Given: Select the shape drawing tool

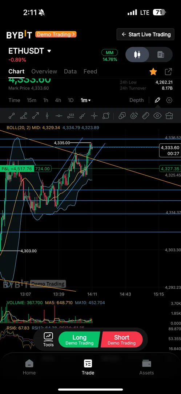Looking at the screenshot, I should (106, 116).
